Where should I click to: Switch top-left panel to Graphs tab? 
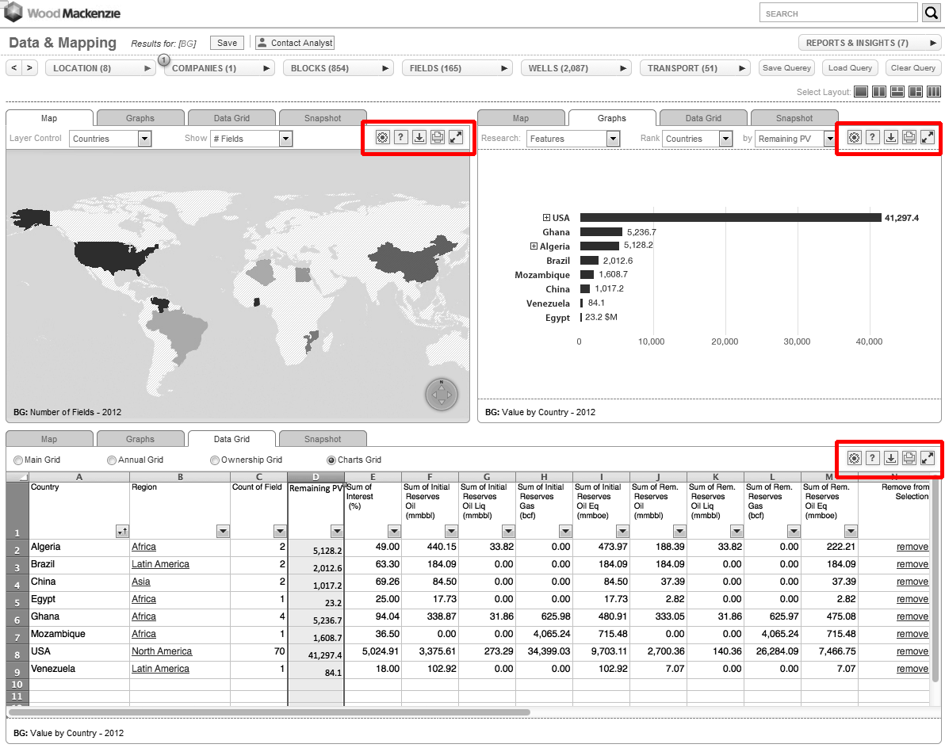click(x=140, y=118)
